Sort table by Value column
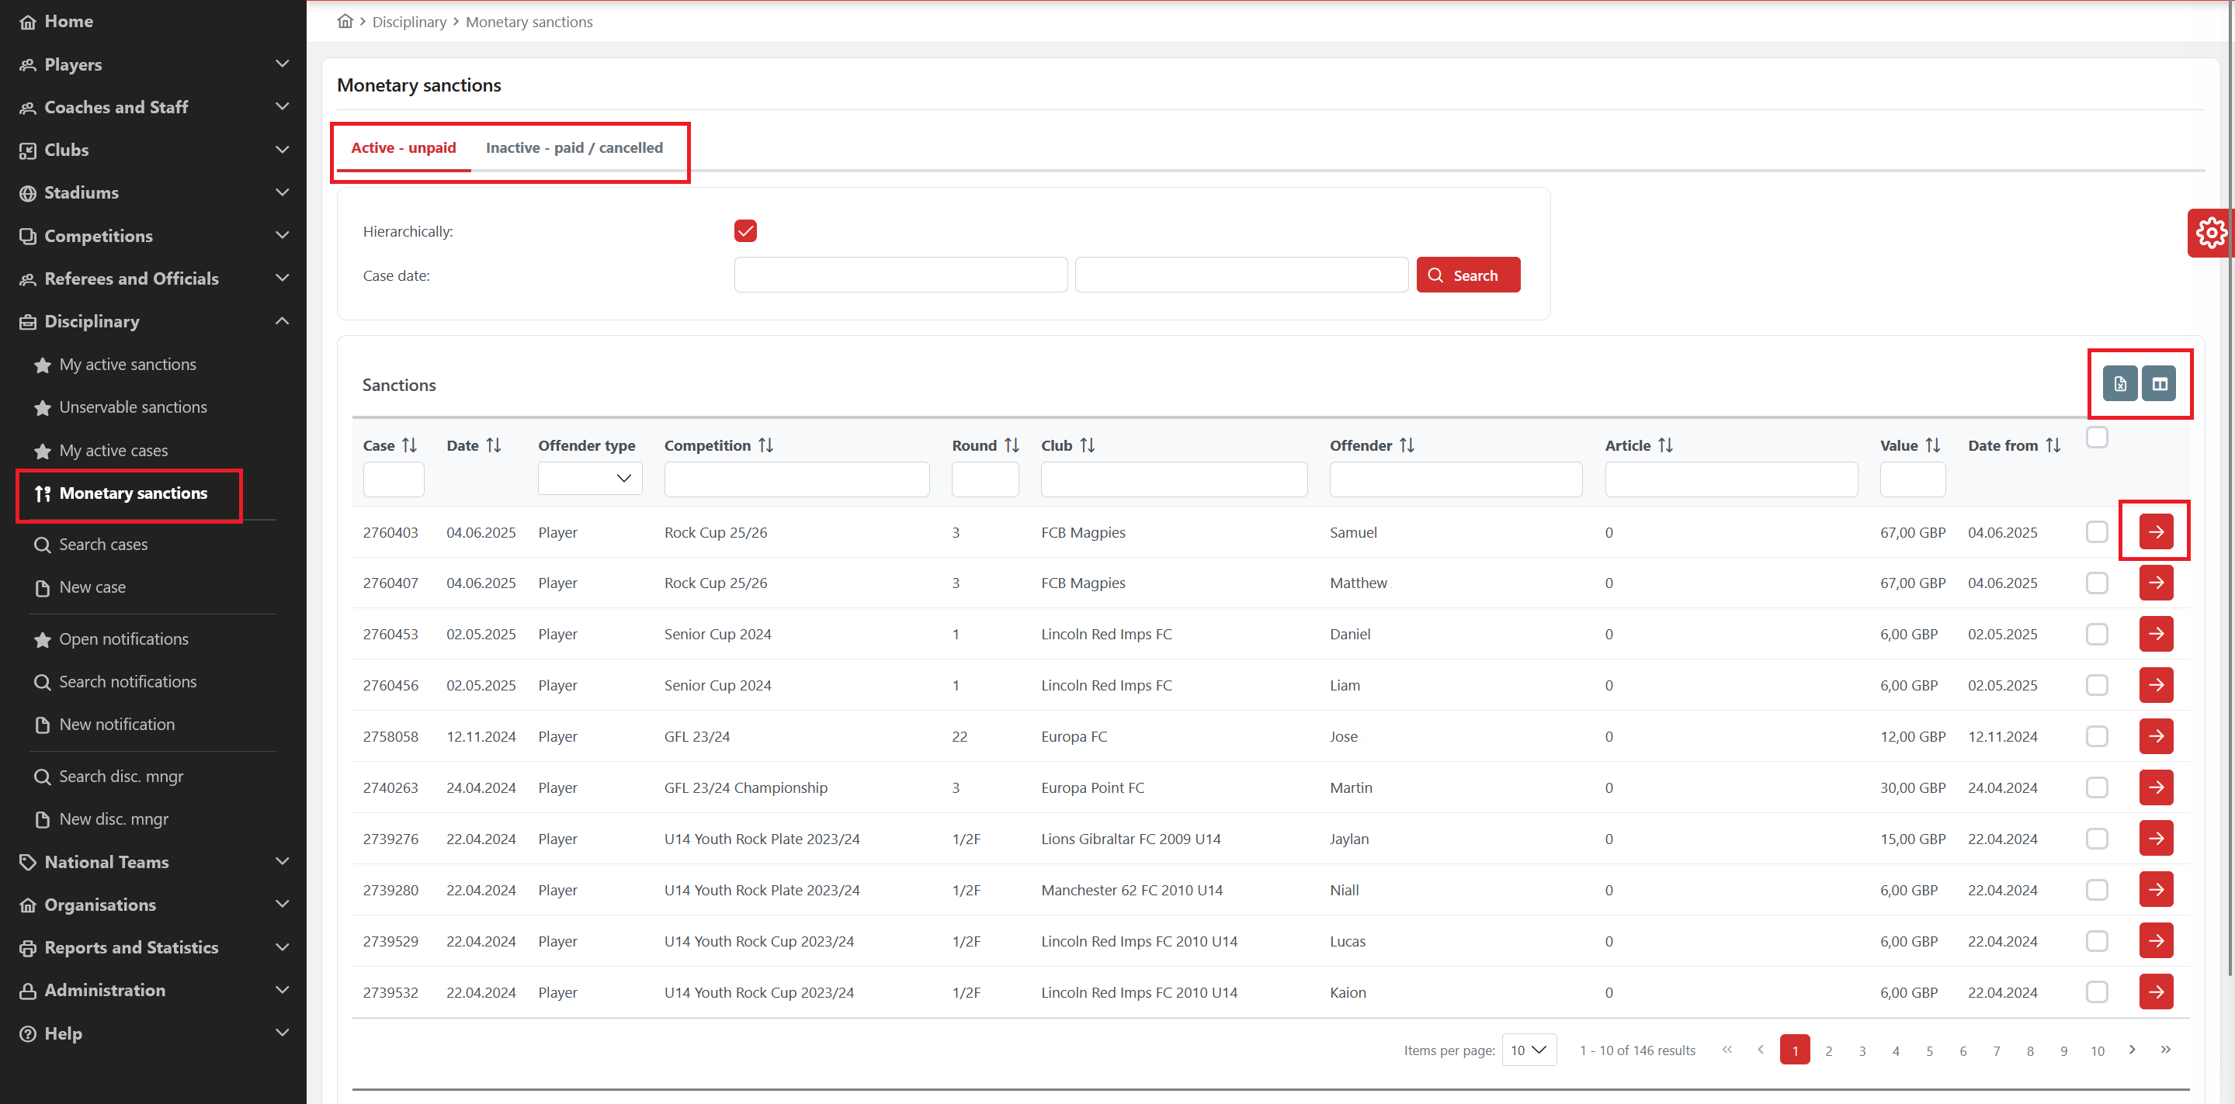Image resolution: width=2235 pixels, height=1104 pixels. point(1932,445)
